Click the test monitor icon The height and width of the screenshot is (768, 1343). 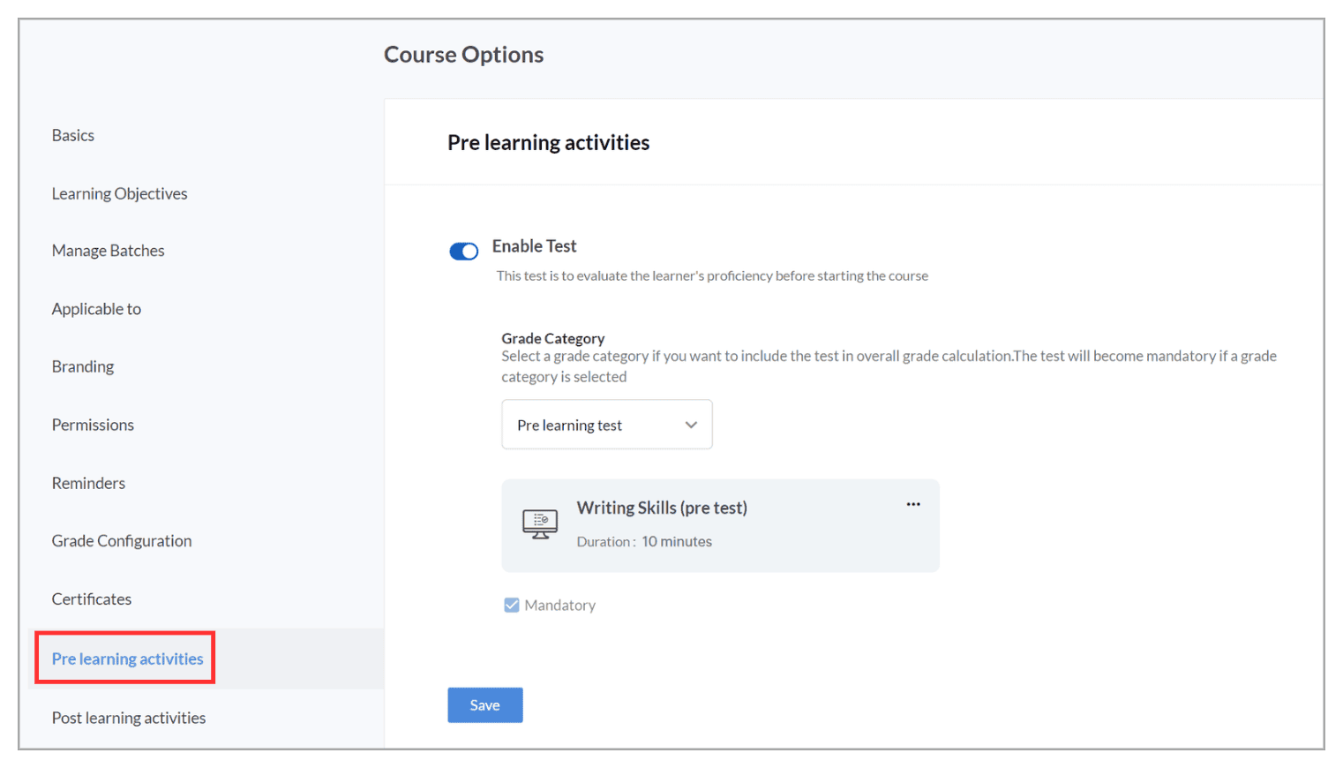tap(540, 524)
